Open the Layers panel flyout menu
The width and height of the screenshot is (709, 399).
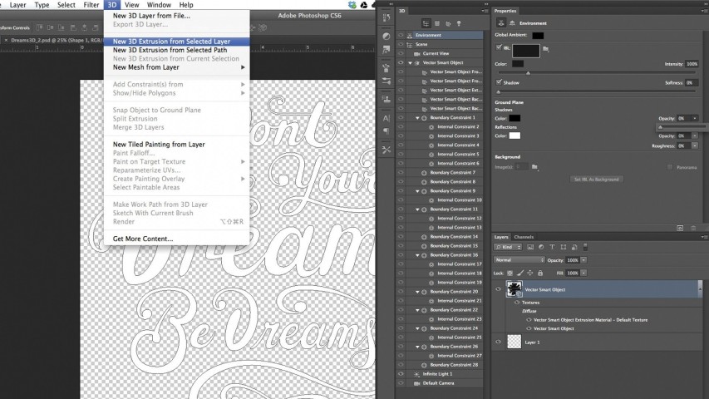pyautogui.click(x=703, y=237)
